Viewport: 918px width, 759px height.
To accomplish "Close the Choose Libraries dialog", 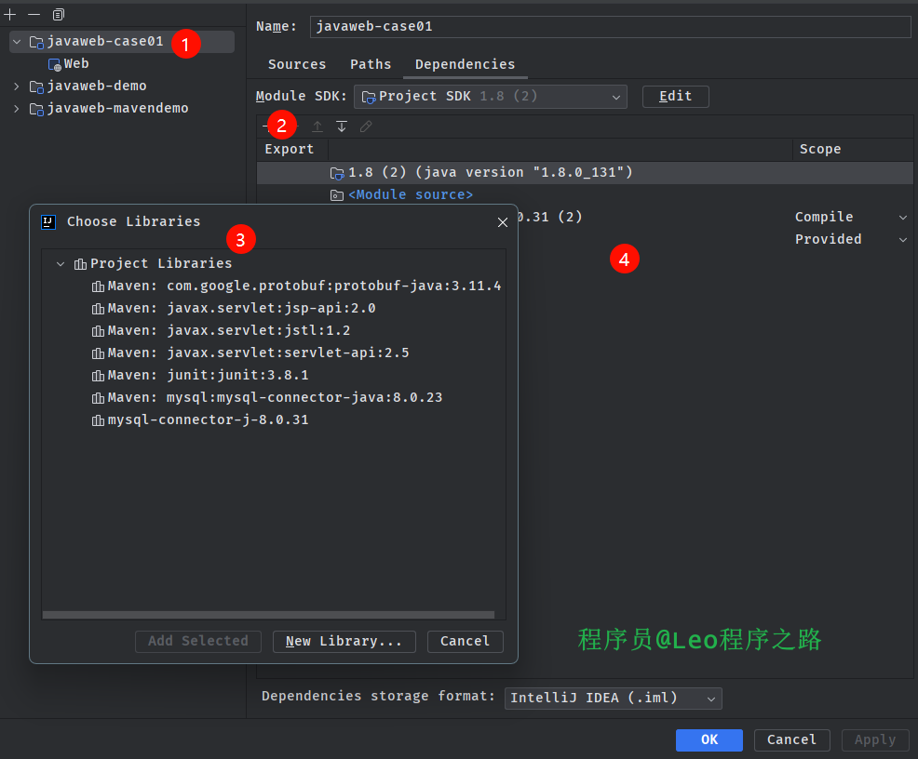I will (503, 222).
